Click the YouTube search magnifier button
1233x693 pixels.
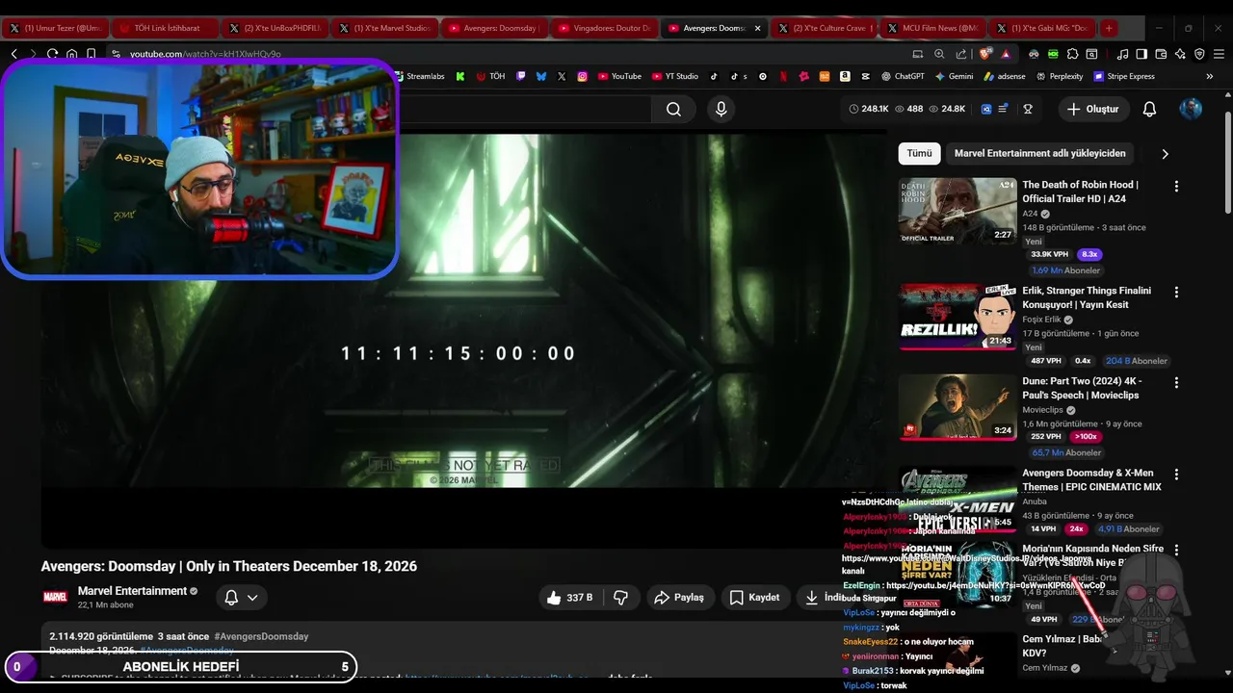point(673,109)
